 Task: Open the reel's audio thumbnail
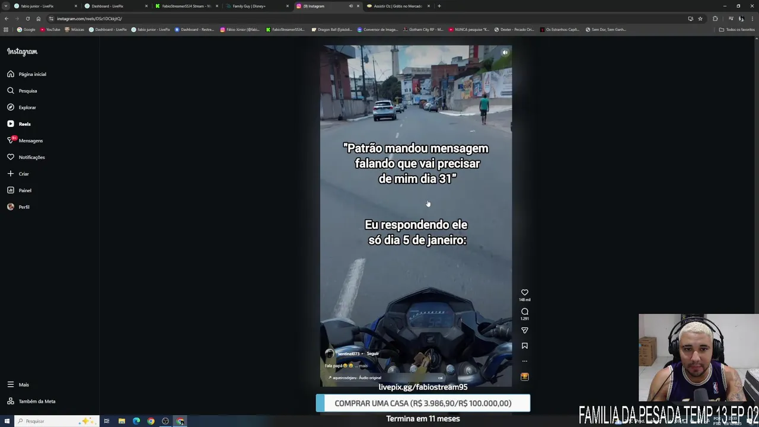pyautogui.click(x=525, y=377)
